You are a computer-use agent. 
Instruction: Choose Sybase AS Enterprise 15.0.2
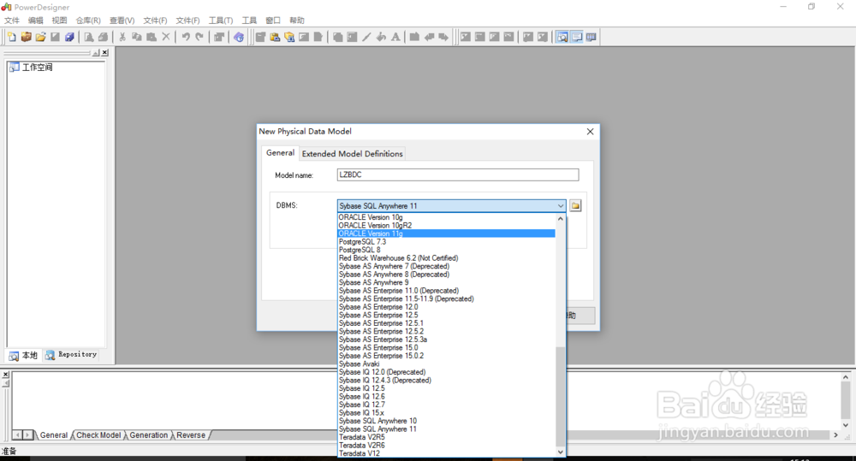click(446, 356)
